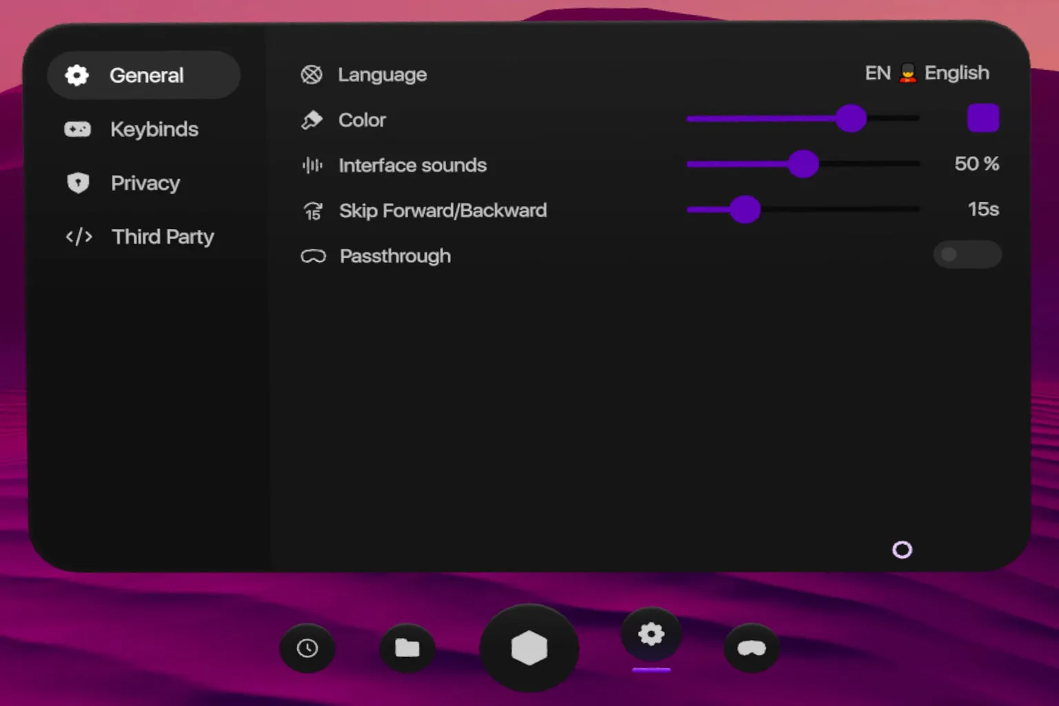Click the Skip Forward/Backward label
Image resolution: width=1059 pixels, height=706 pixels.
tap(443, 210)
